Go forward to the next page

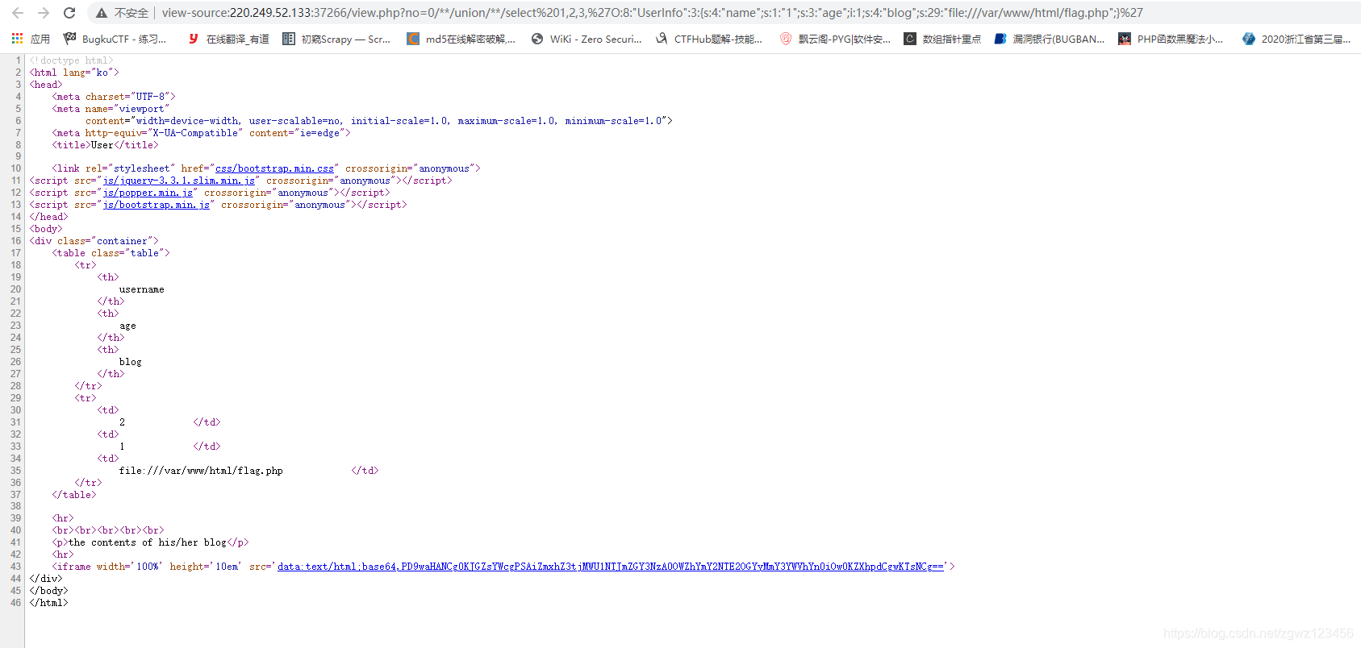tap(44, 13)
